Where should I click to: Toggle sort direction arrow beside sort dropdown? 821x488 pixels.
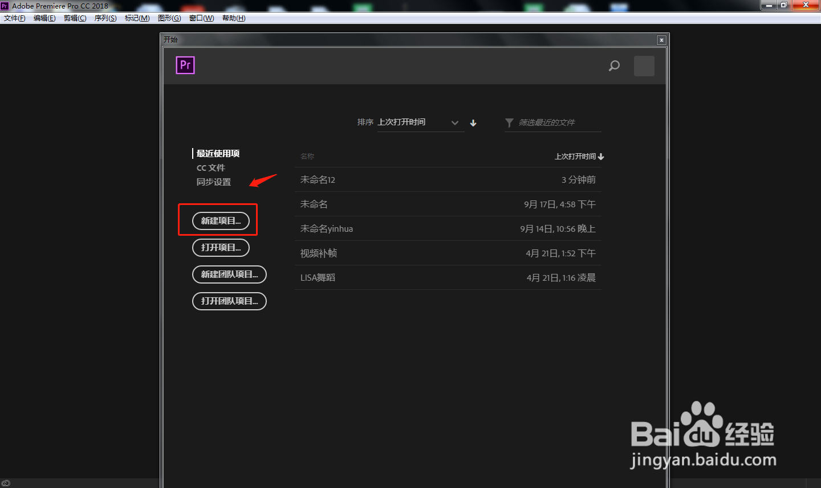[x=473, y=123]
